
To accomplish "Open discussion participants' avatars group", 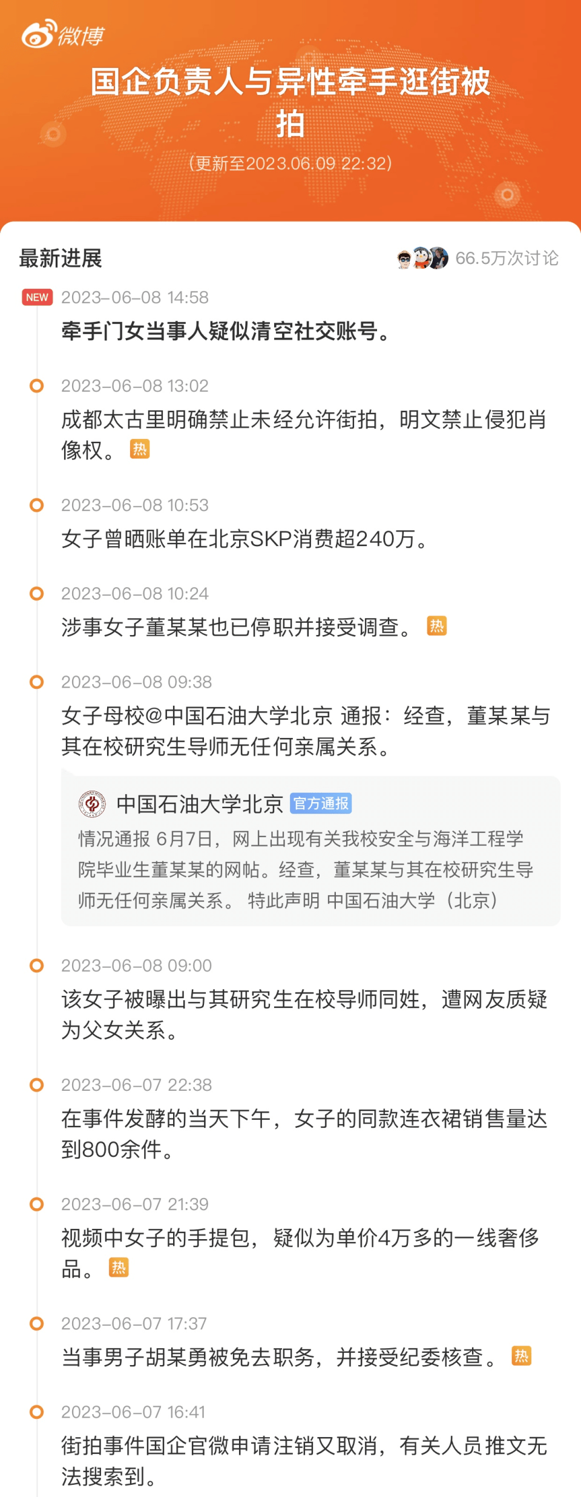I will (423, 258).
